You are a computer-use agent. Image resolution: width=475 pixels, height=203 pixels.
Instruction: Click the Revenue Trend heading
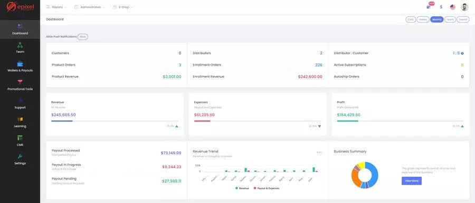(x=205, y=151)
